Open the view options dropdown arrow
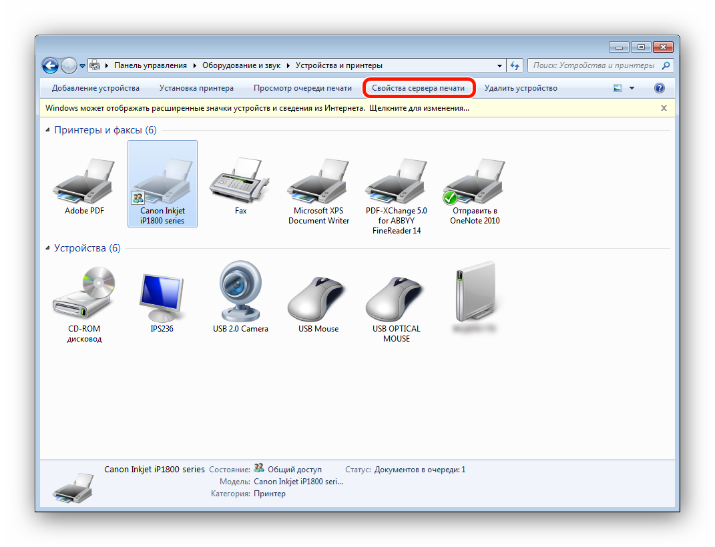This screenshot has width=715, height=547. 632,88
